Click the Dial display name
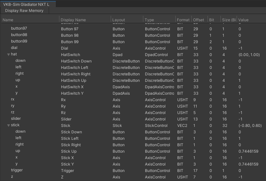Screen dimensions: 266x181 pyautogui.click(x=65, y=48)
